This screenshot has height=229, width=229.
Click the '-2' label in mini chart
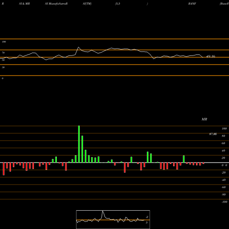tap(147, 217)
